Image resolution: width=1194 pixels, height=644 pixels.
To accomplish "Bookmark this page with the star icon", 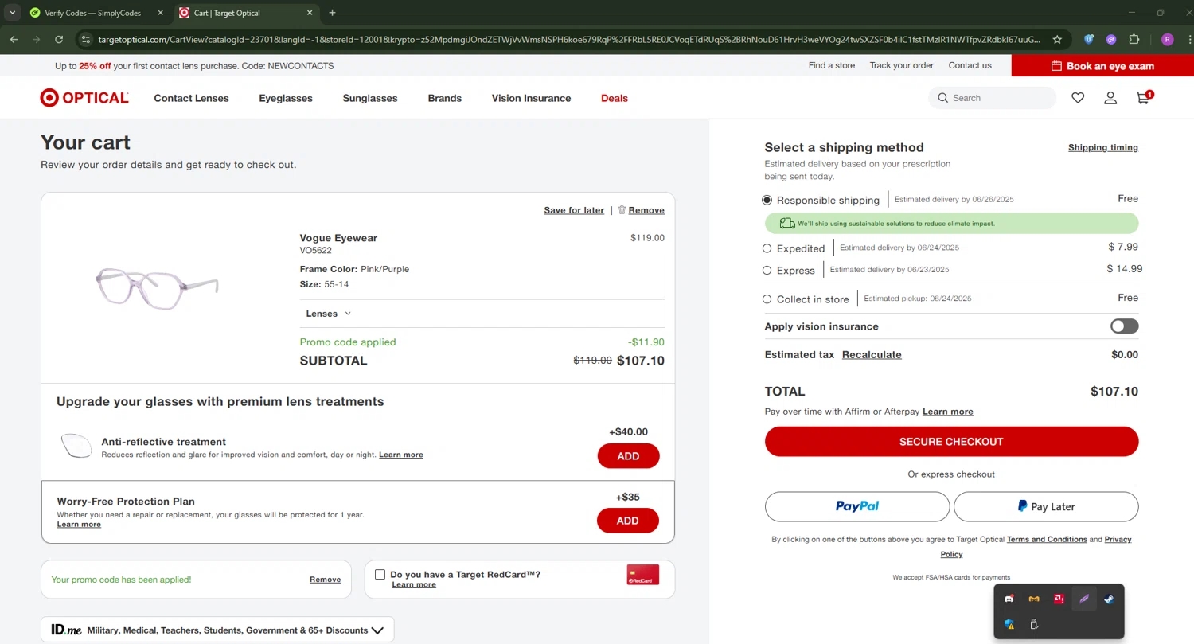I will click(x=1057, y=39).
